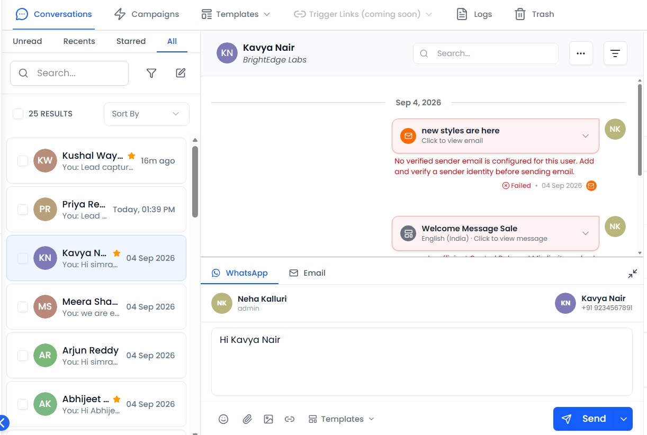This screenshot has height=435, width=647.
Task: Open the Templates dropdown in top navigation
Action: pos(236,14)
